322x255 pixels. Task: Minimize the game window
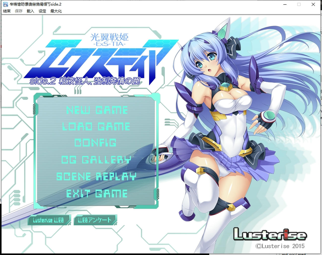click(285, 4)
